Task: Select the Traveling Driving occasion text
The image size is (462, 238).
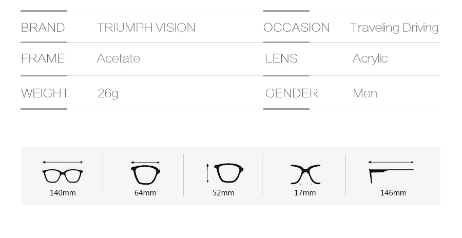Action: [x=395, y=28]
